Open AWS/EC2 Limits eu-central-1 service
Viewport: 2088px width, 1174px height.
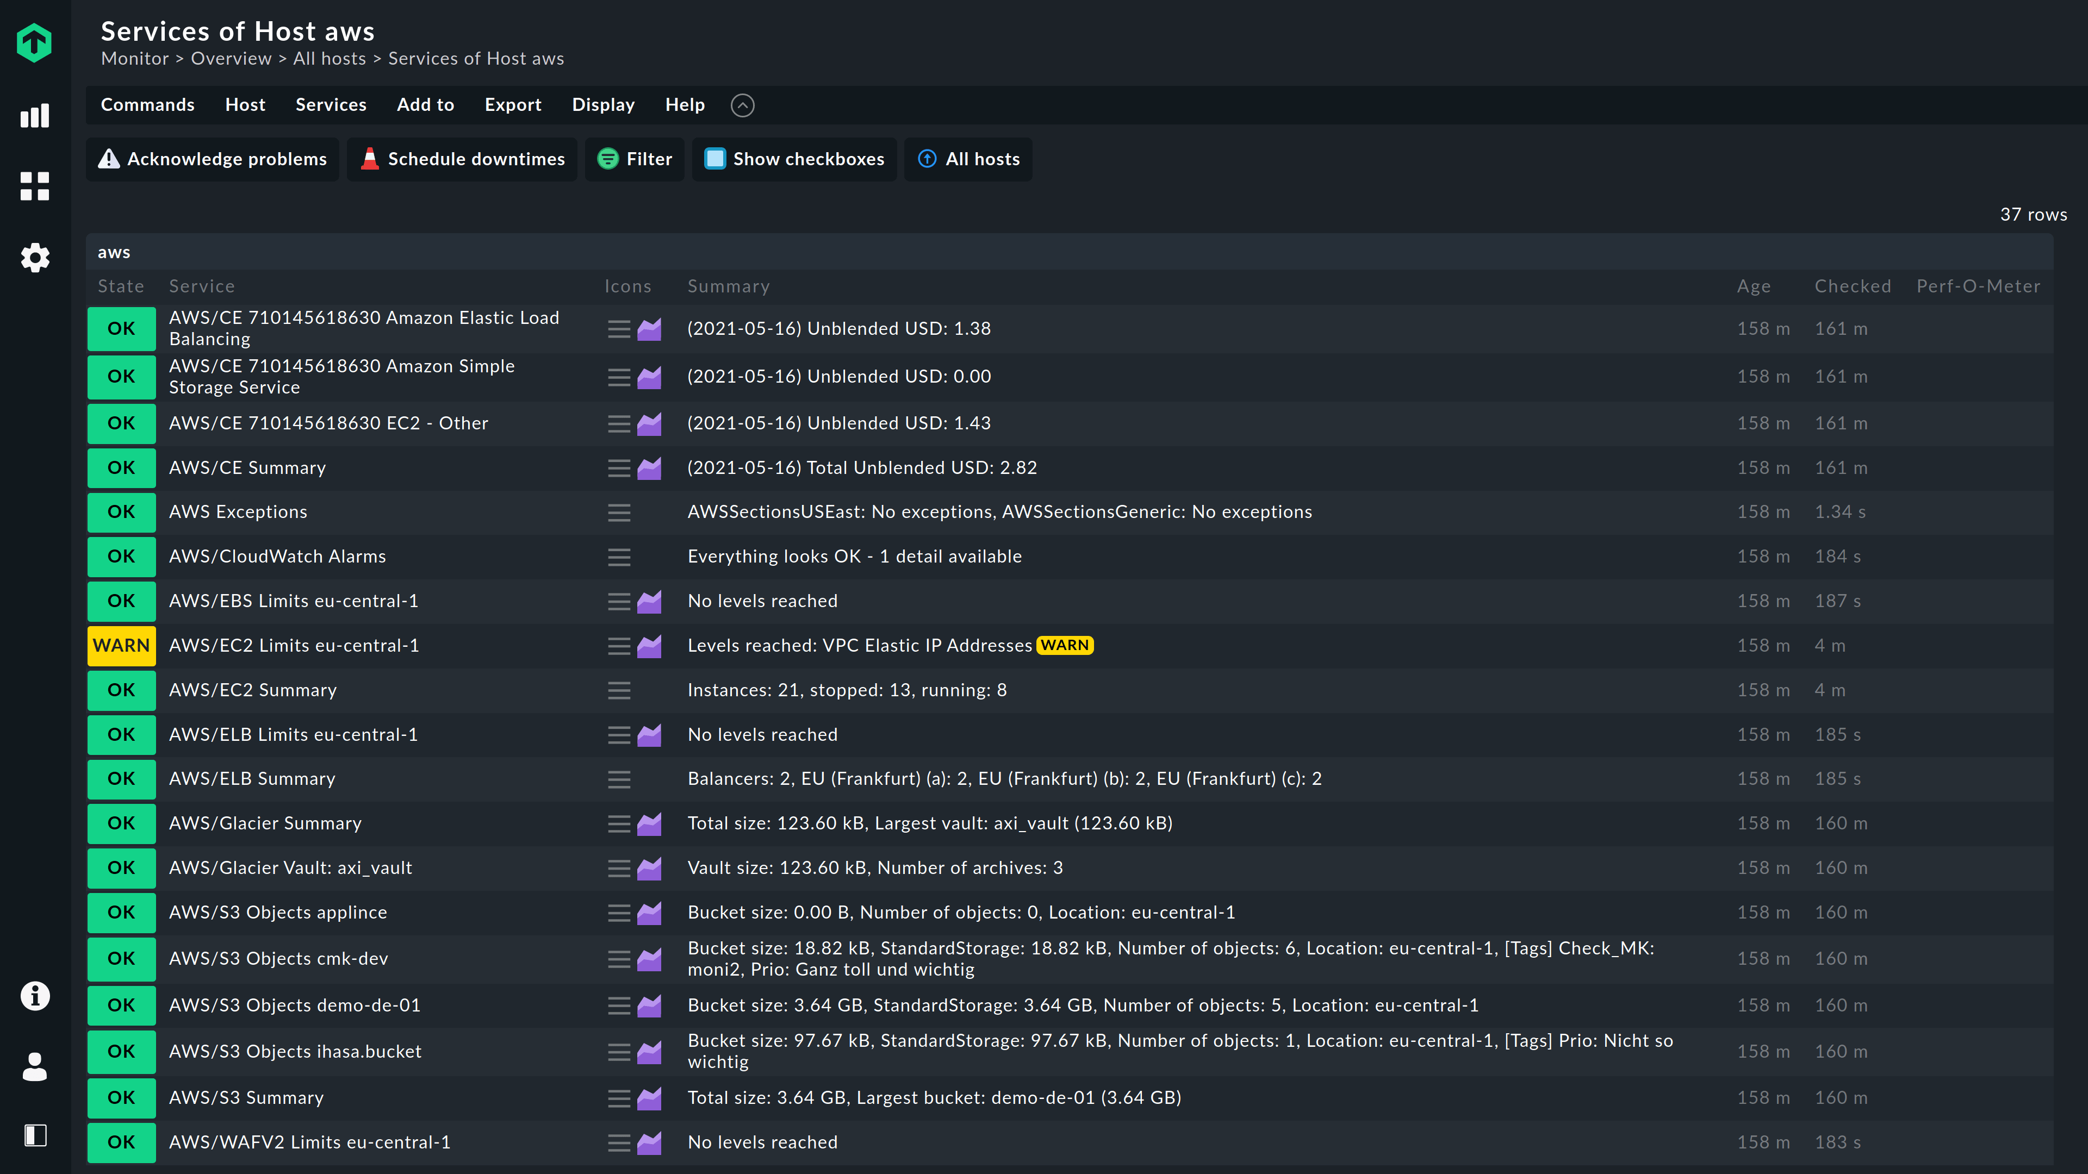tap(294, 646)
